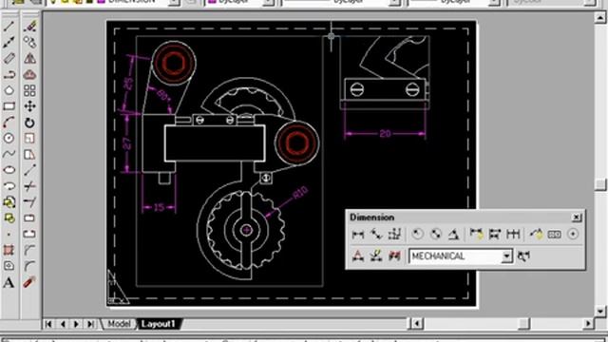Click Tolerance in Dimension toolbar
The height and width of the screenshot is (342, 608).
pos(555,235)
